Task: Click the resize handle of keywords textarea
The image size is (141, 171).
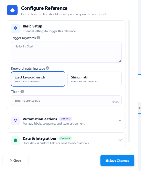Action: pyautogui.click(x=120, y=61)
